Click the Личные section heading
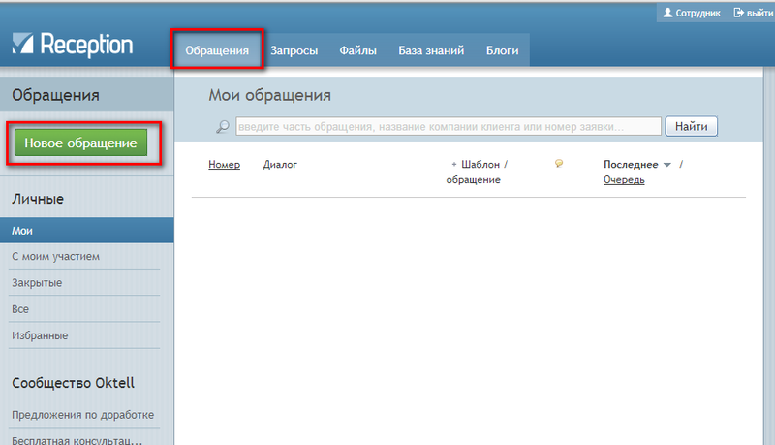 (38, 199)
